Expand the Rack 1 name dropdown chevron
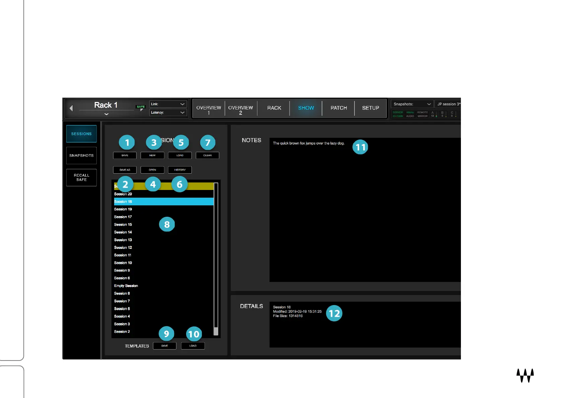 pyautogui.click(x=106, y=114)
